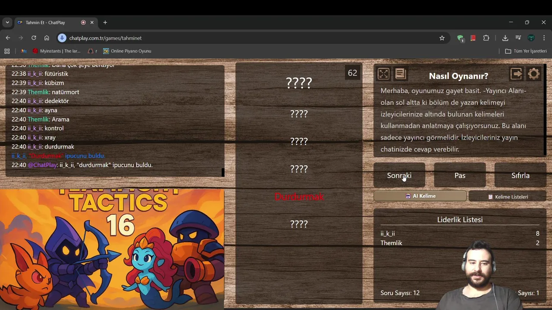
Task: Click the Tactics 16 game artwork thumbnail
Action: click(112, 249)
